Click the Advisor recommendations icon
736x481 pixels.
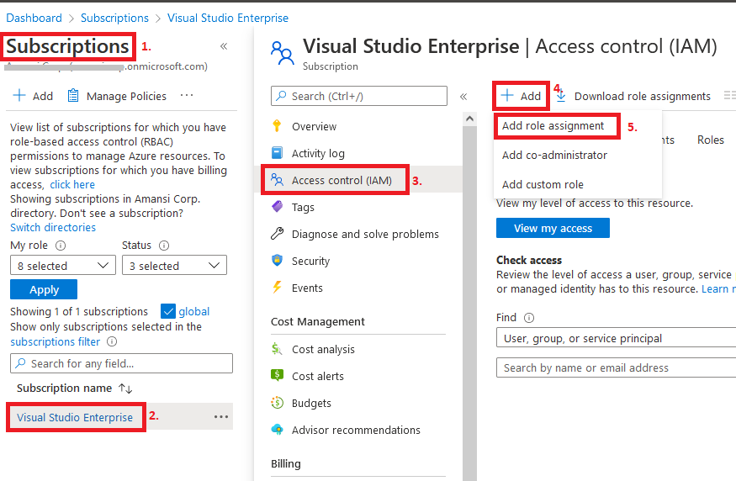(x=277, y=430)
